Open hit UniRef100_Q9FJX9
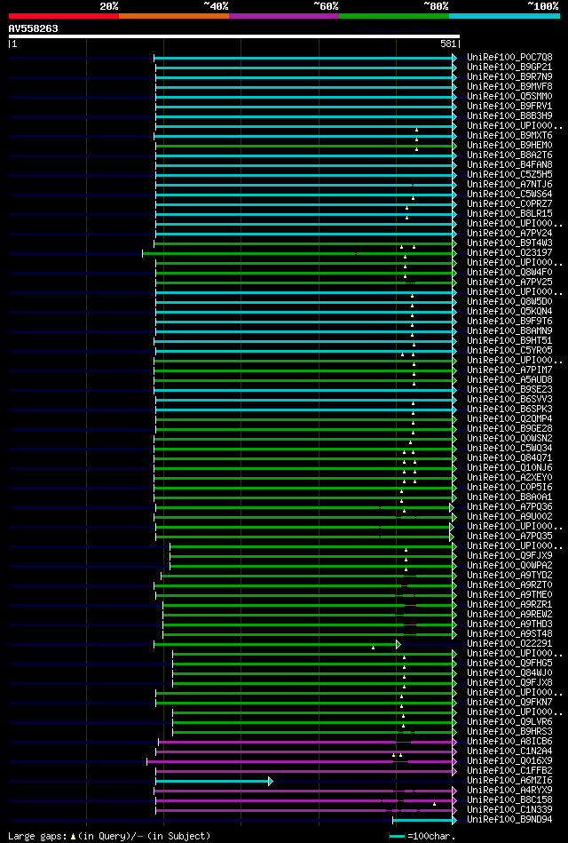The width and height of the screenshot is (568, 843). click(509, 556)
